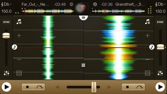Jump to cue on the right deck

click(x=139, y=87)
